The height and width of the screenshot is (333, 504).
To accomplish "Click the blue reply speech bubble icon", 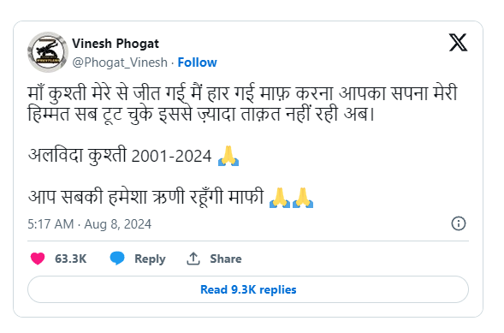I will [117, 259].
